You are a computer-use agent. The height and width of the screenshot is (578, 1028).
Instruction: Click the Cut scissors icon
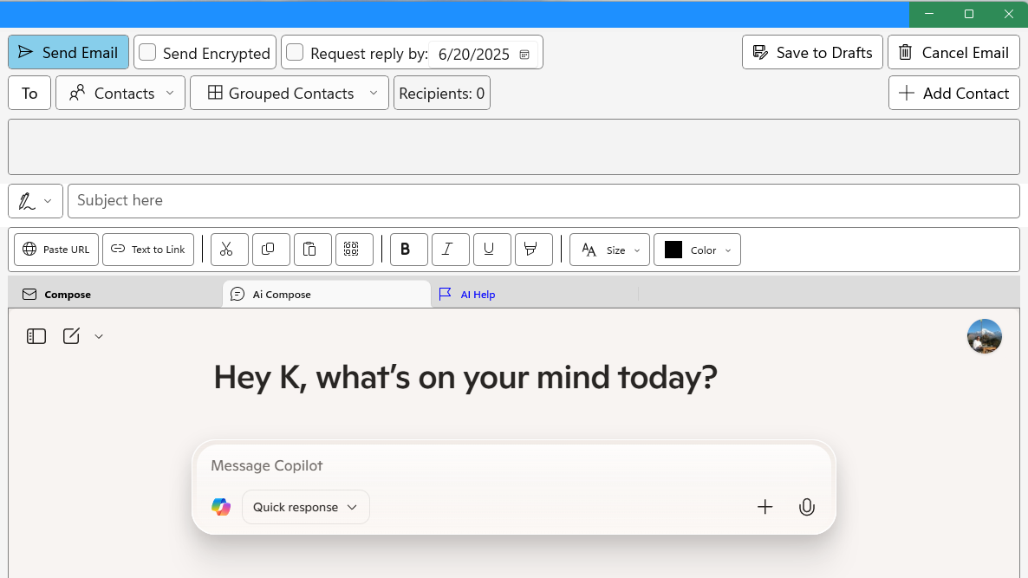coord(226,250)
